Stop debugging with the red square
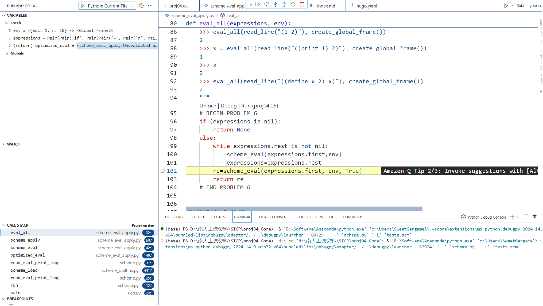Viewport: 543px width, 306px height. 302,5
